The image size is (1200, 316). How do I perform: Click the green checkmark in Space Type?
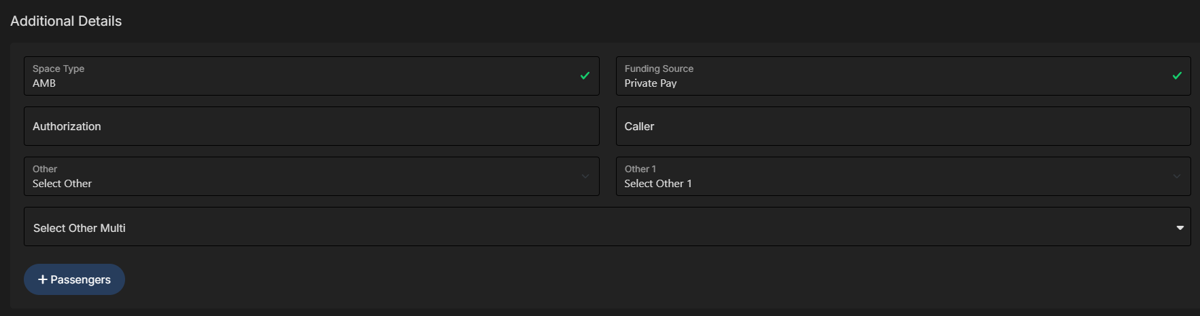tap(585, 76)
